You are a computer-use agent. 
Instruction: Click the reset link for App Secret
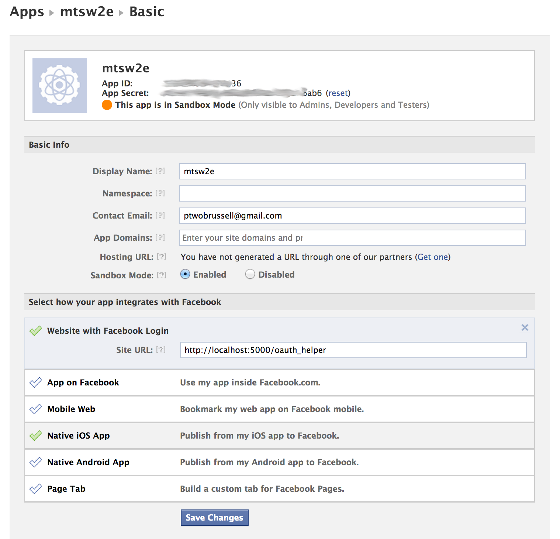coord(338,93)
